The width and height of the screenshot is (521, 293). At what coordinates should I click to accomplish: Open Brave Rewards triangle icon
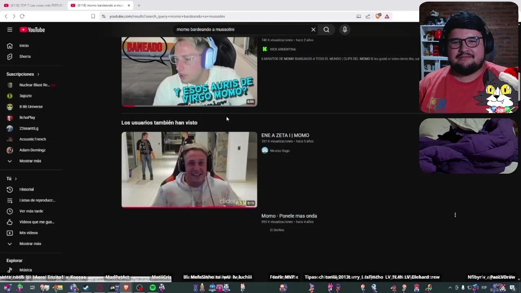coord(387,16)
